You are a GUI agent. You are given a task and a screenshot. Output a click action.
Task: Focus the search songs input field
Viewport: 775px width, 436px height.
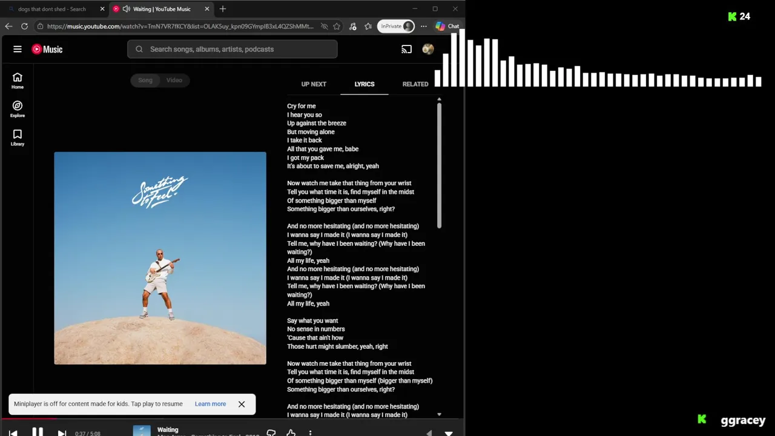(232, 49)
